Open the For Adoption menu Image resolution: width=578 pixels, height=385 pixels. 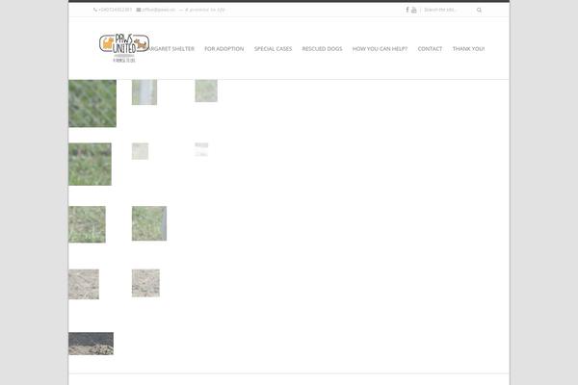coord(224,49)
